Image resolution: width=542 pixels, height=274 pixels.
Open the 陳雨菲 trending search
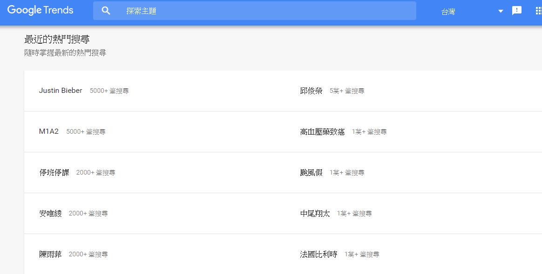[50, 254]
